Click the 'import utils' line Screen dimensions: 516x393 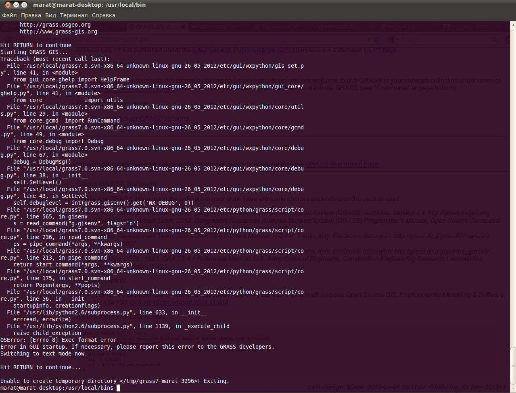(x=104, y=100)
